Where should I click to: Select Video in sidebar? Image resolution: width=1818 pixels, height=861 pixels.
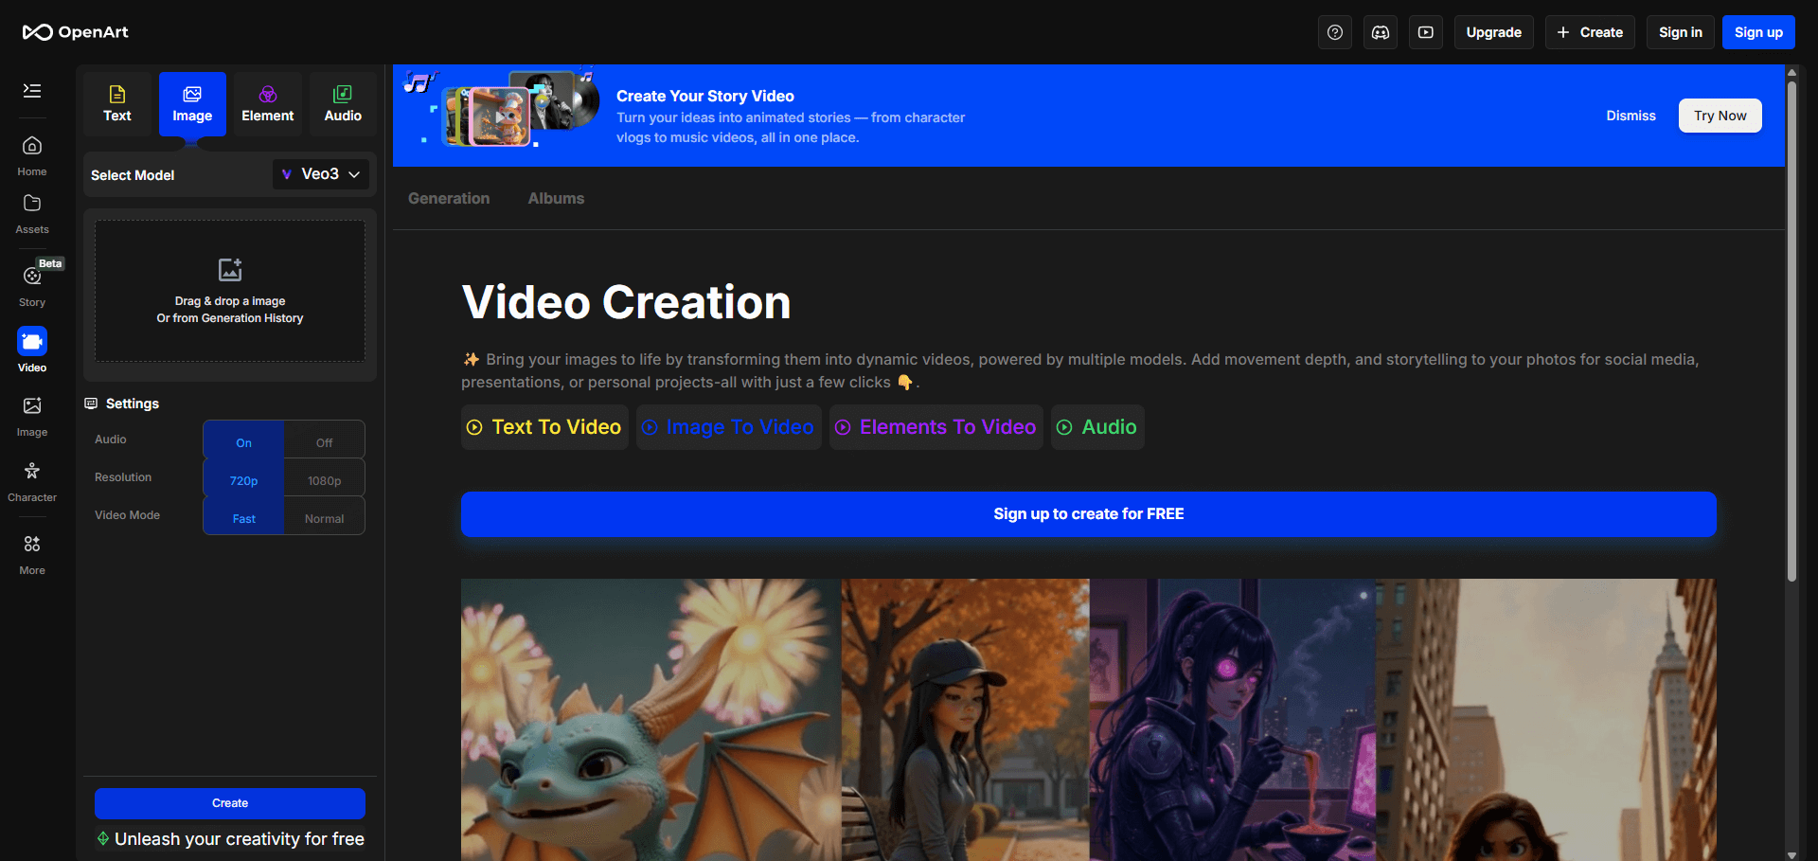coord(32,350)
